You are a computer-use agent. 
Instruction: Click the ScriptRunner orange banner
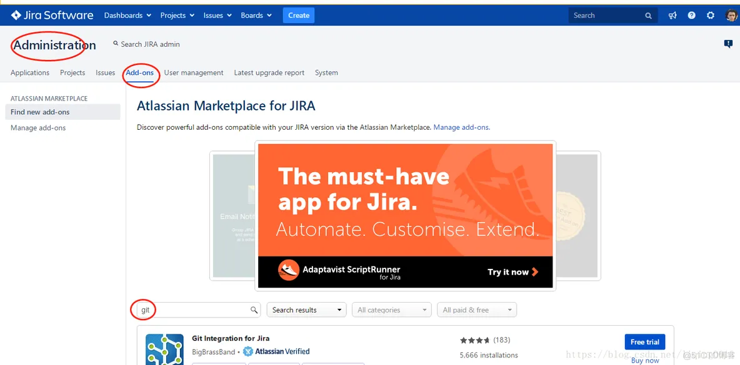(x=406, y=216)
